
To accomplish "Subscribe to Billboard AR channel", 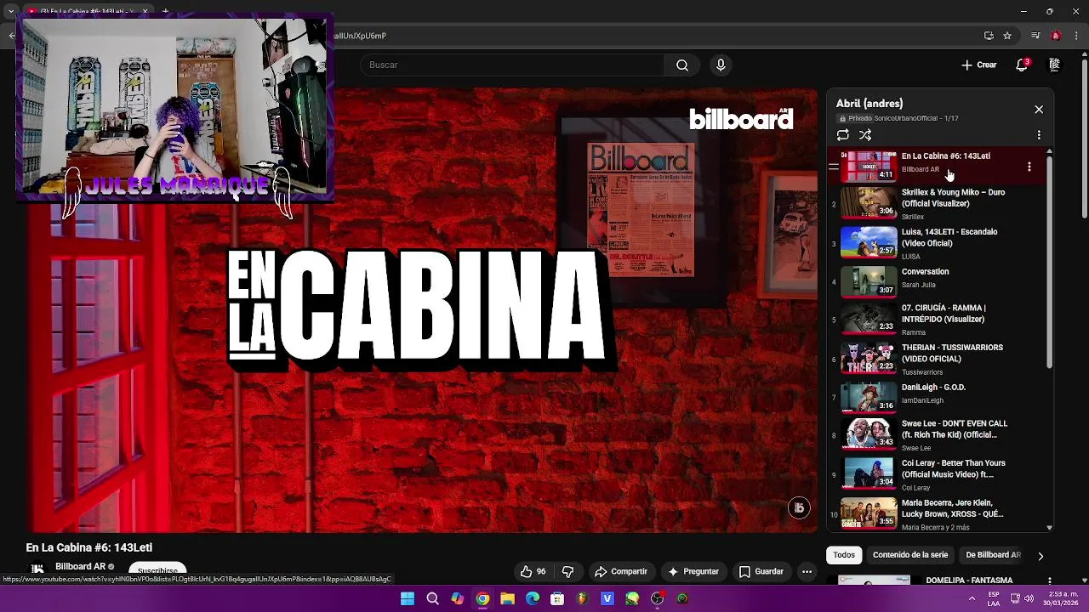I will [x=158, y=569].
